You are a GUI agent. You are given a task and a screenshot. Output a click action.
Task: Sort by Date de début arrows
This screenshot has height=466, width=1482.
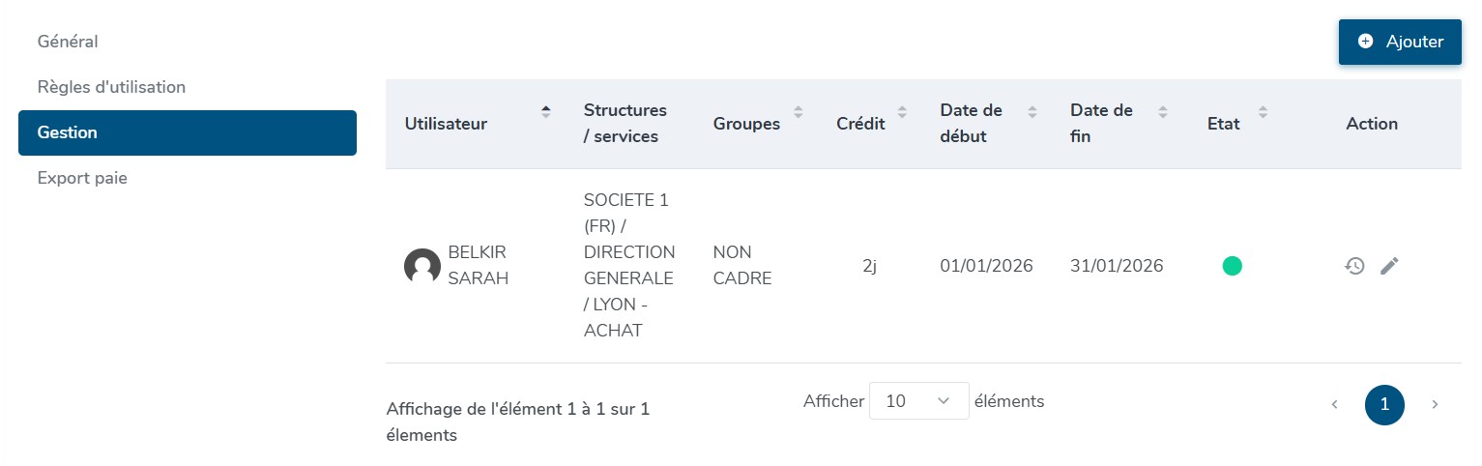coord(1032,111)
